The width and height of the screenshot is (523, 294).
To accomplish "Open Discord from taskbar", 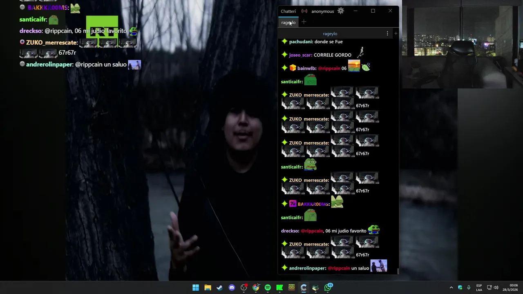I will [232, 287].
